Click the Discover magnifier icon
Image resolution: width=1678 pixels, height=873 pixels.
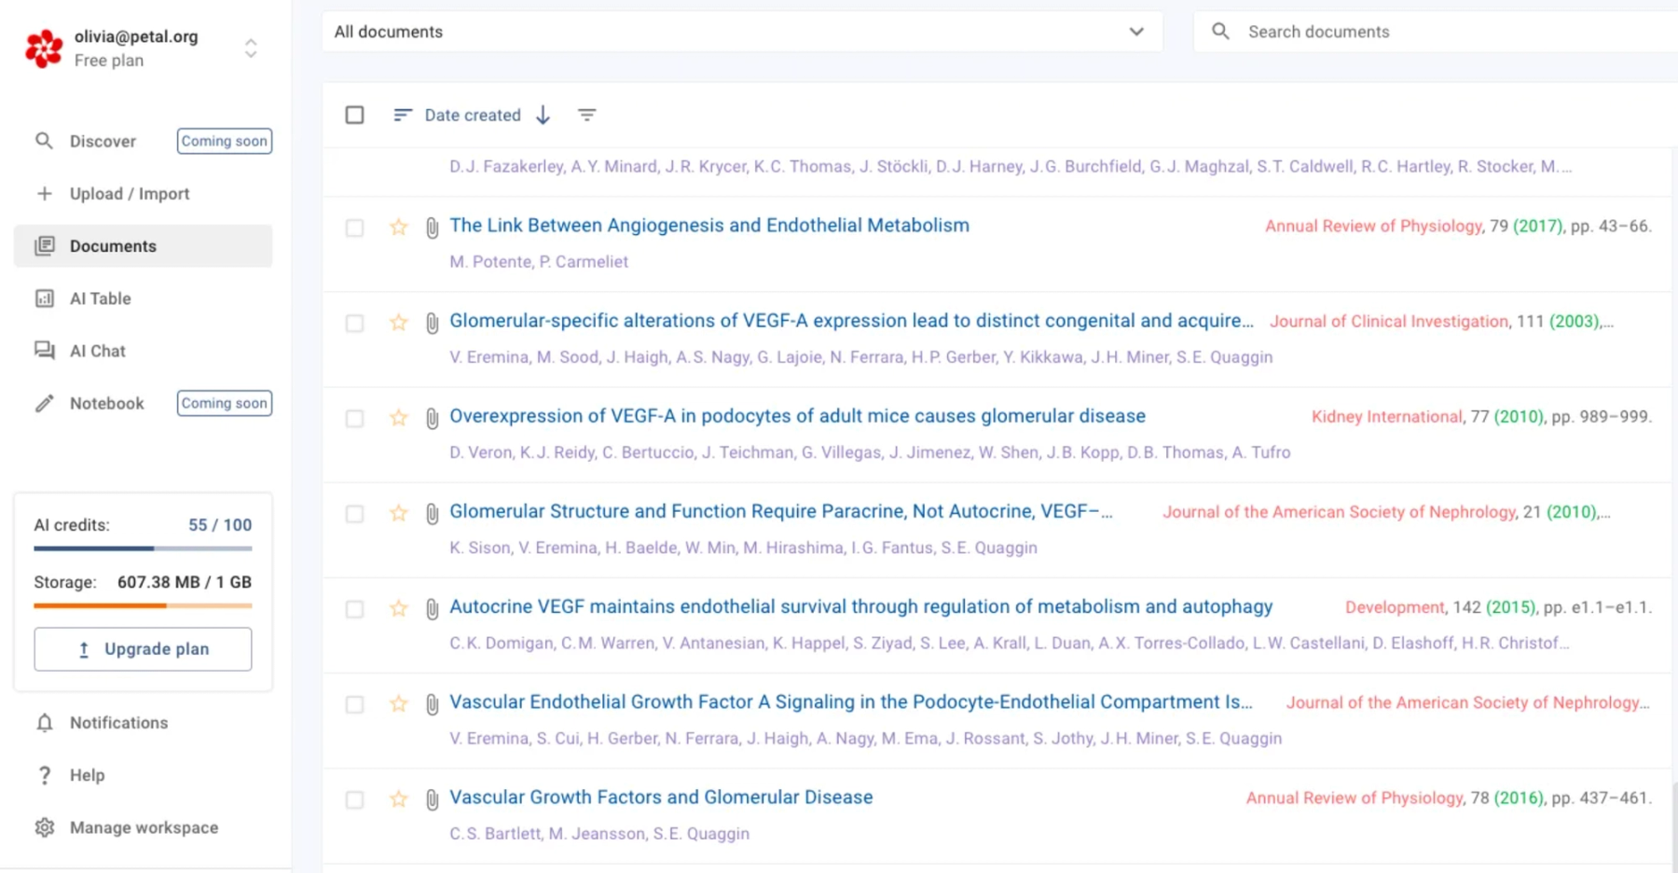coord(45,141)
